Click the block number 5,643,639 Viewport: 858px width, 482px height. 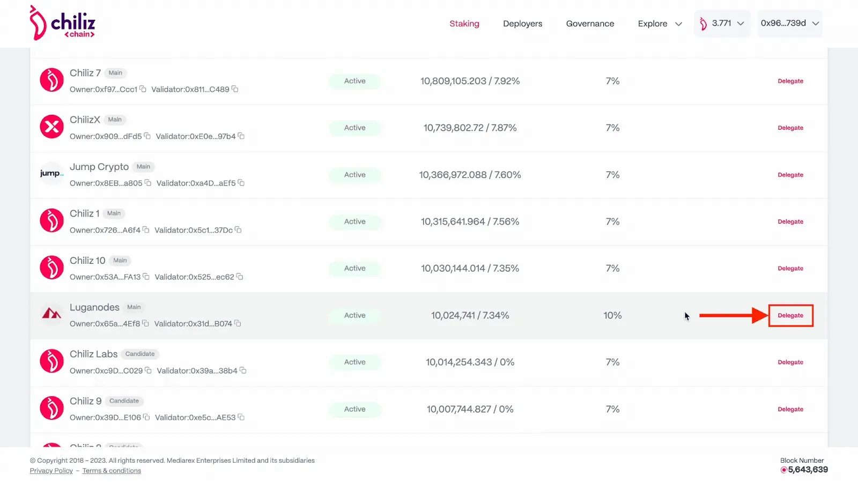[x=808, y=470]
